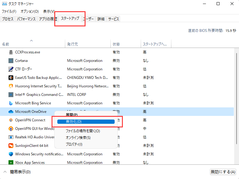Open the オプション(O) menu
The width and height of the screenshot is (239, 179).
point(29,12)
